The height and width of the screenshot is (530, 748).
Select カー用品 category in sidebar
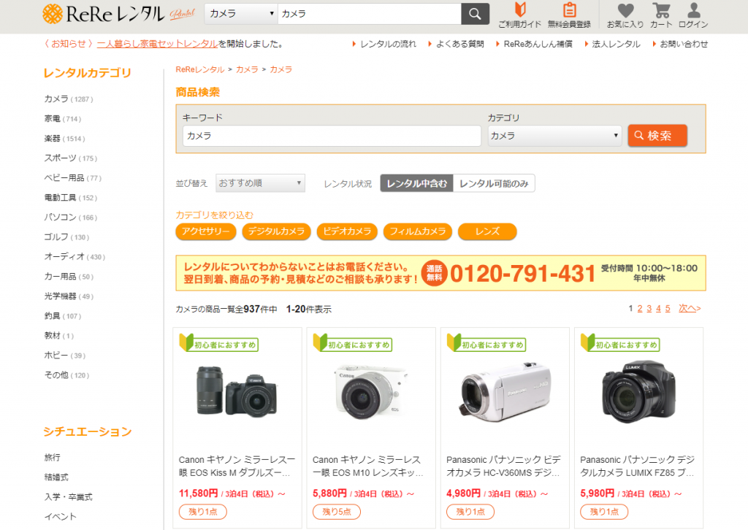click(69, 277)
